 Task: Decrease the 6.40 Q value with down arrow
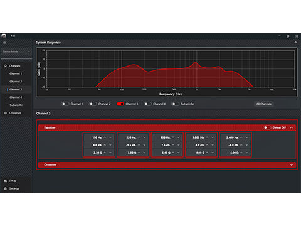179,153
